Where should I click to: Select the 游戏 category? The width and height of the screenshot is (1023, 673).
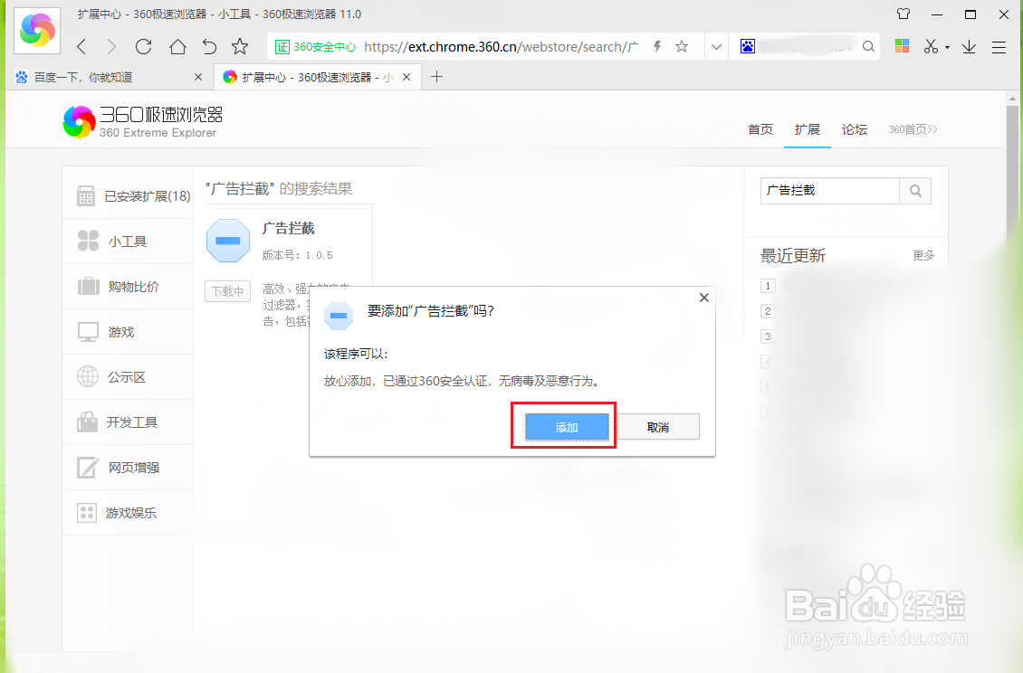point(128,332)
